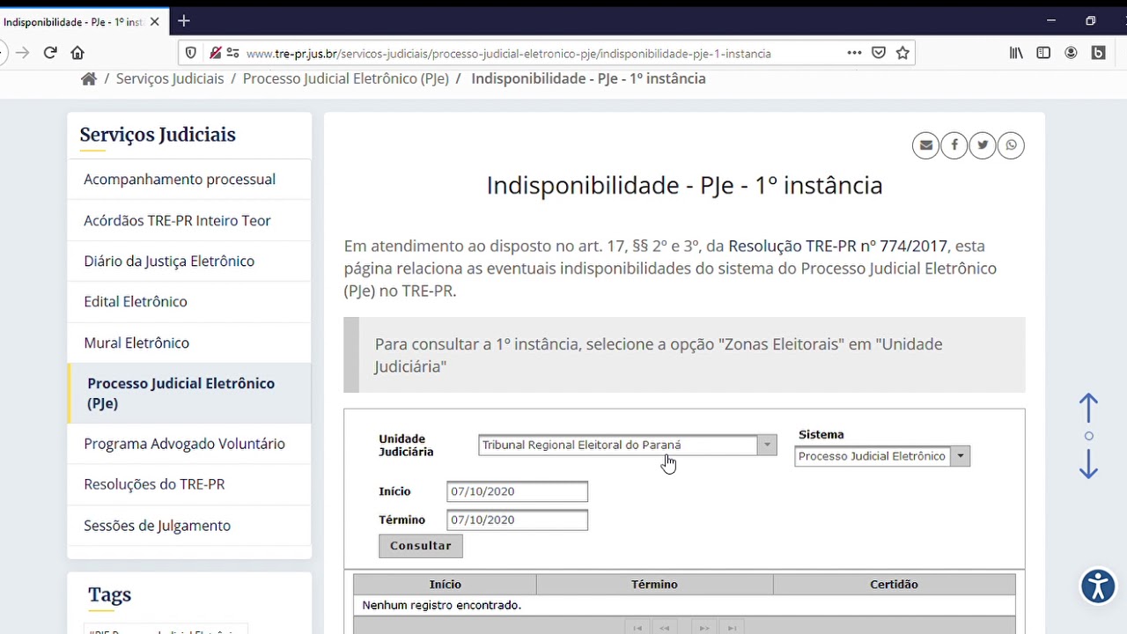1127x634 pixels.
Task: Click the Término date field
Action: pyautogui.click(x=517, y=520)
